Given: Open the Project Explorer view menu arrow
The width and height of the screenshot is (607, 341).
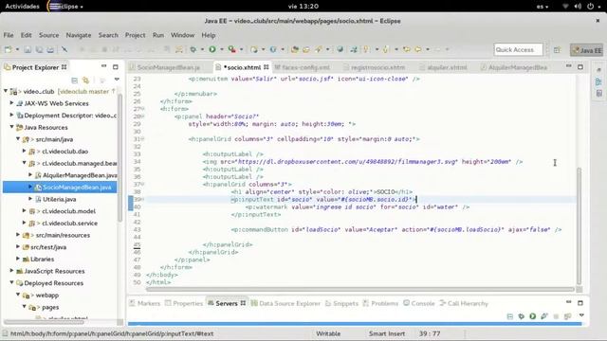Looking at the screenshot, I should coord(117,80).
